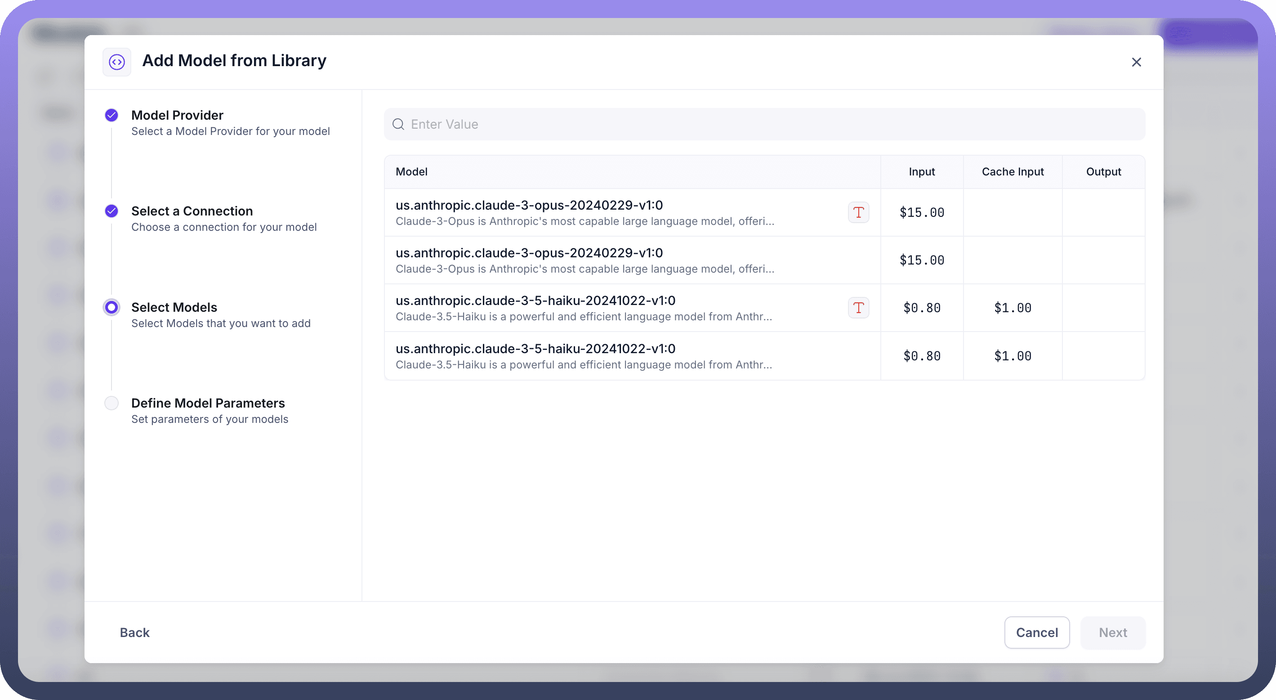
Task: Click the search magnifier icon
Action: pos(398,124)
